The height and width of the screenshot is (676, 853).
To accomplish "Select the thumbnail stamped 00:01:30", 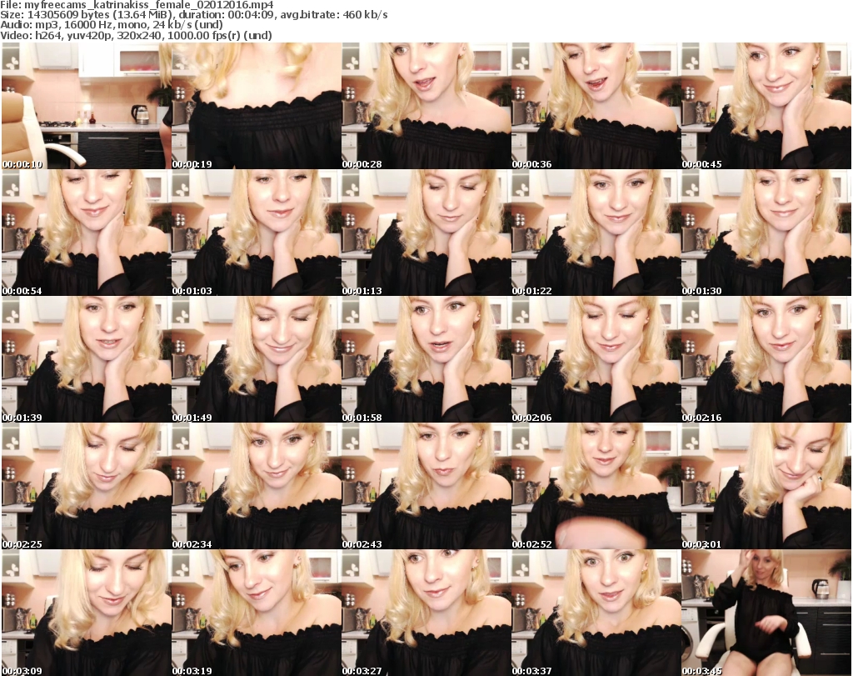I will [x=766, y=233].
